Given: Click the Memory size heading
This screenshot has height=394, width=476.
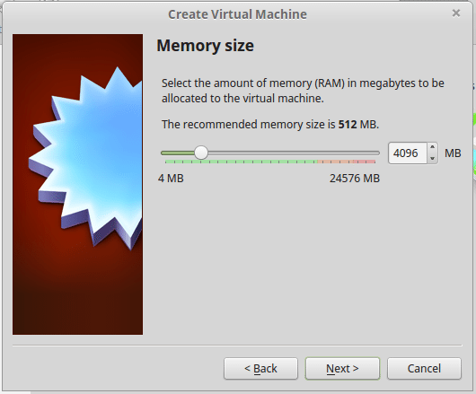Looking at the screenshot, I should click(205, 46).
